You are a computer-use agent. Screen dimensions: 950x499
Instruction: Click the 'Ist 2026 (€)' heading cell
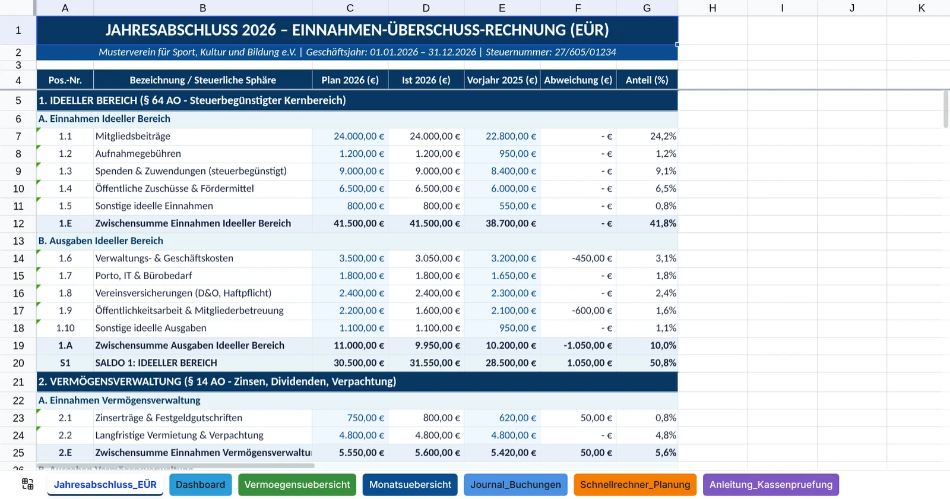pos(426,80)
